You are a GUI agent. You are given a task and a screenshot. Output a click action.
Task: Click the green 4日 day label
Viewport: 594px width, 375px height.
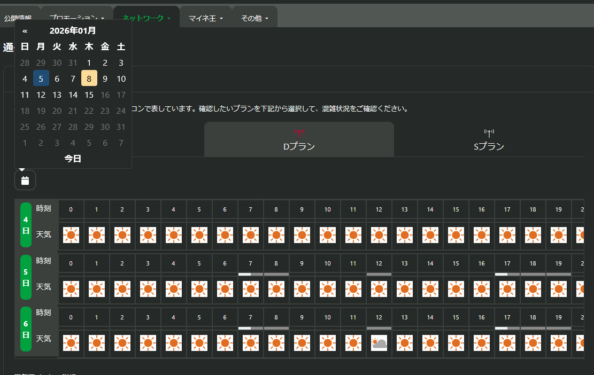(26, 224)
